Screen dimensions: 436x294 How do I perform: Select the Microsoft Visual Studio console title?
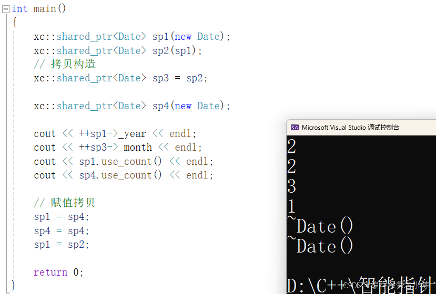(x=350, y=128)
